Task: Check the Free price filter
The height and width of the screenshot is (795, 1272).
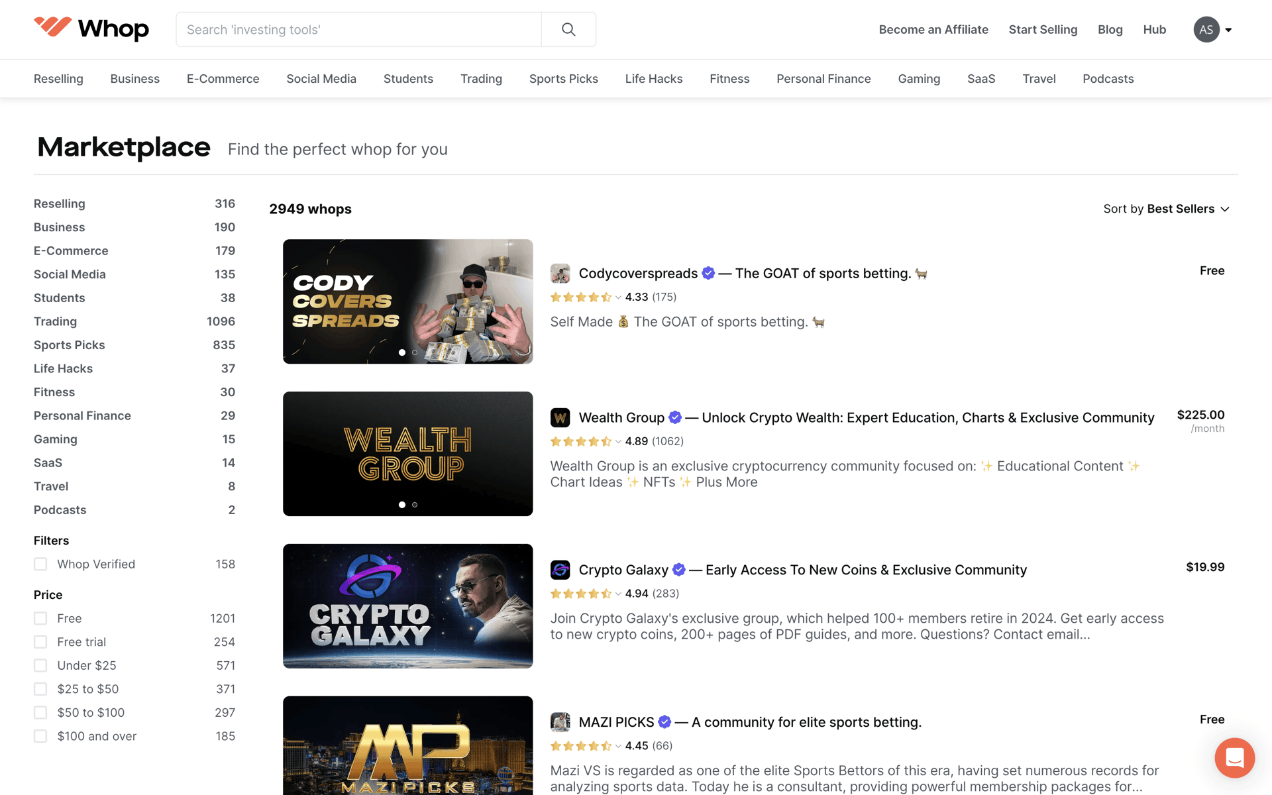Action: (40, 619)
